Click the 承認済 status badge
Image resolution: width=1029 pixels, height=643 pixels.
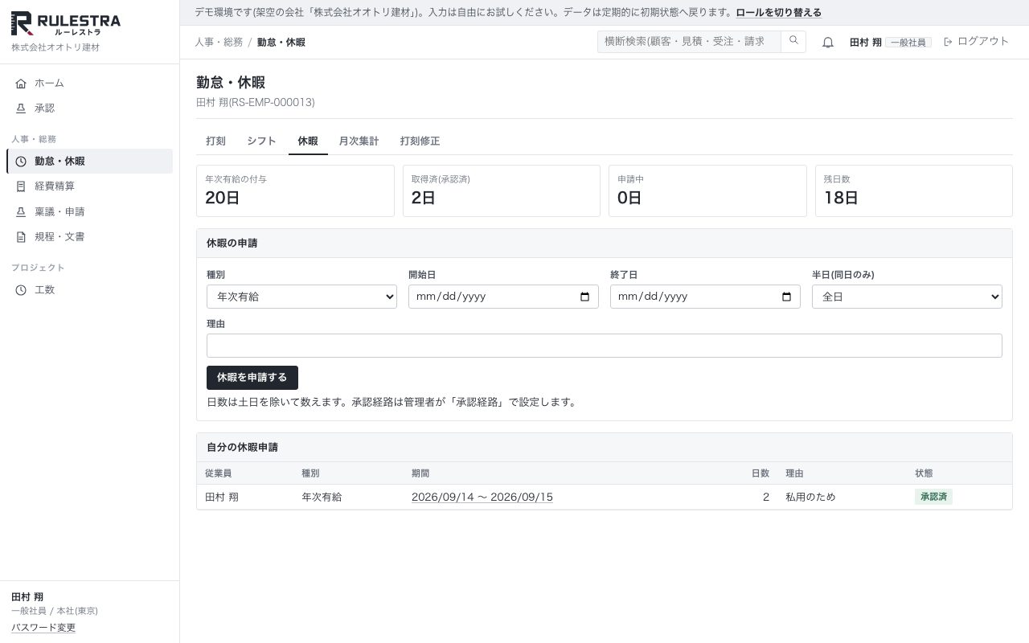click(x=933, y=498)
